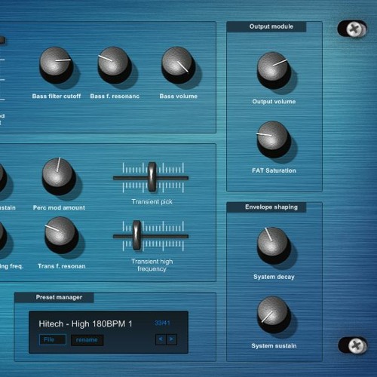Click the Envelope shaping header

pos(266,207)
